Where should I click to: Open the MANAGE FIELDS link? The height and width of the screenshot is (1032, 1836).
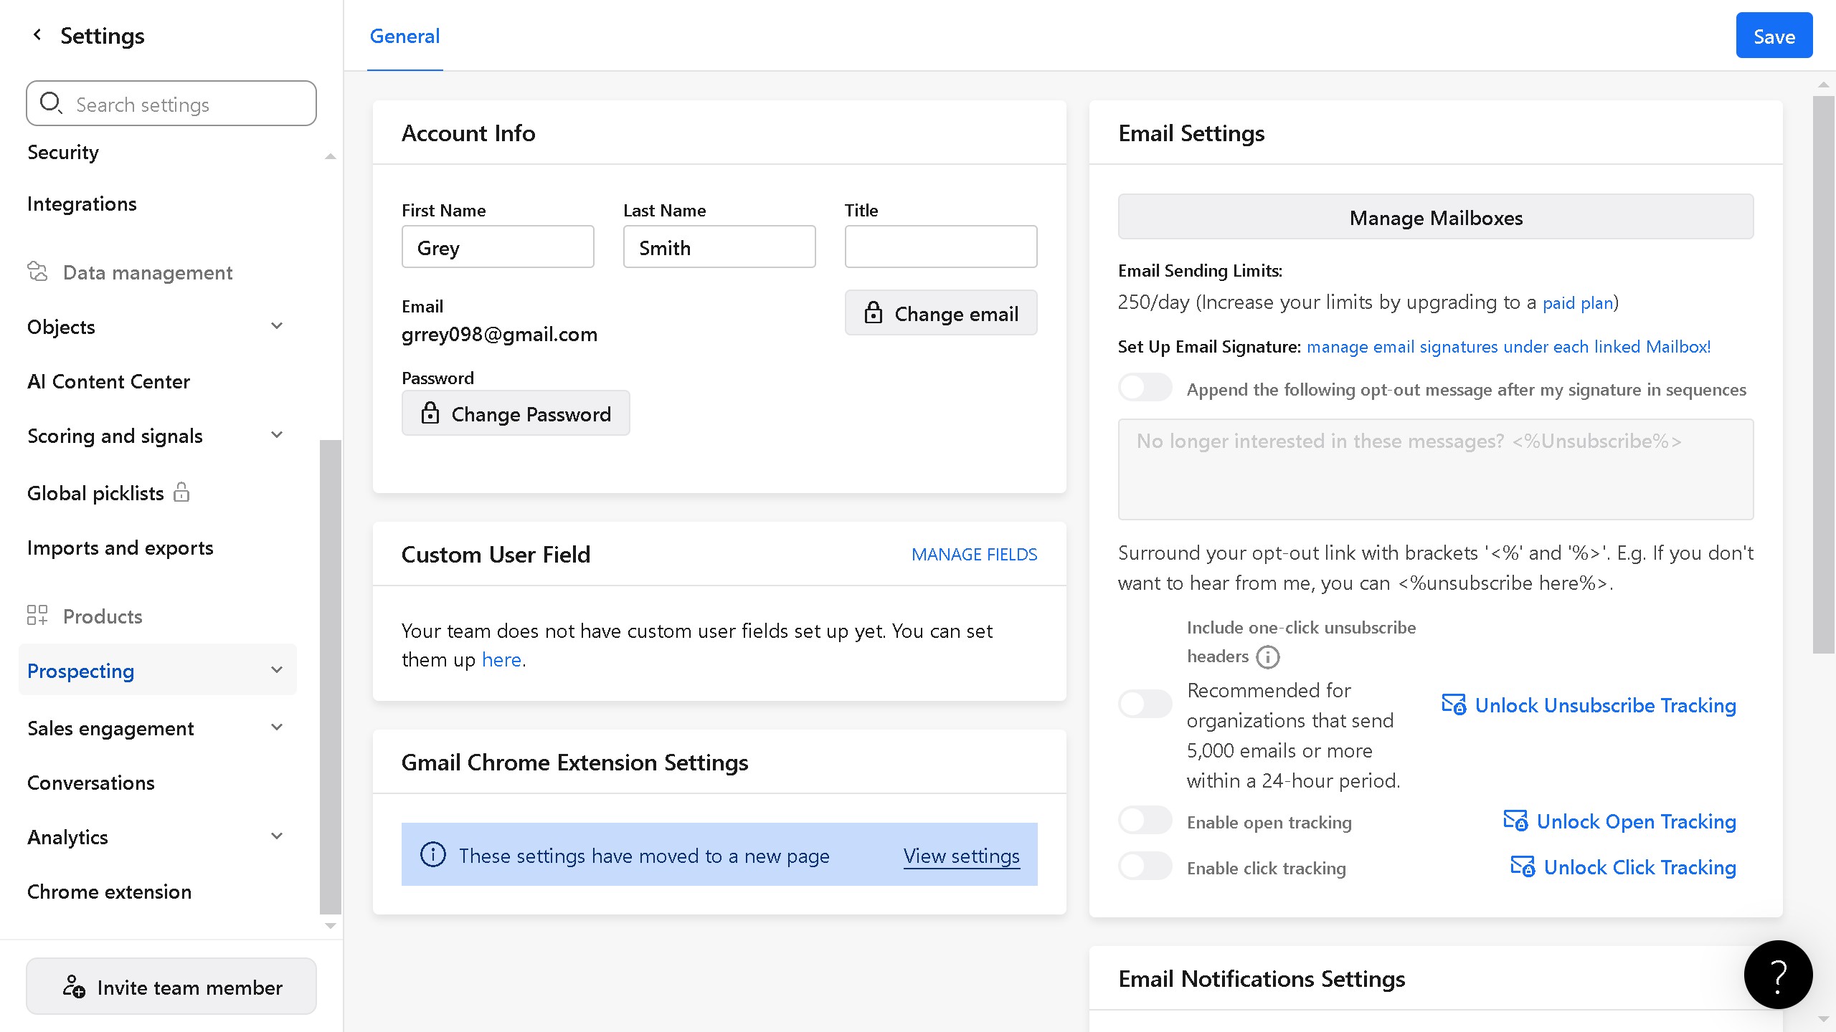tap(973, 554)
